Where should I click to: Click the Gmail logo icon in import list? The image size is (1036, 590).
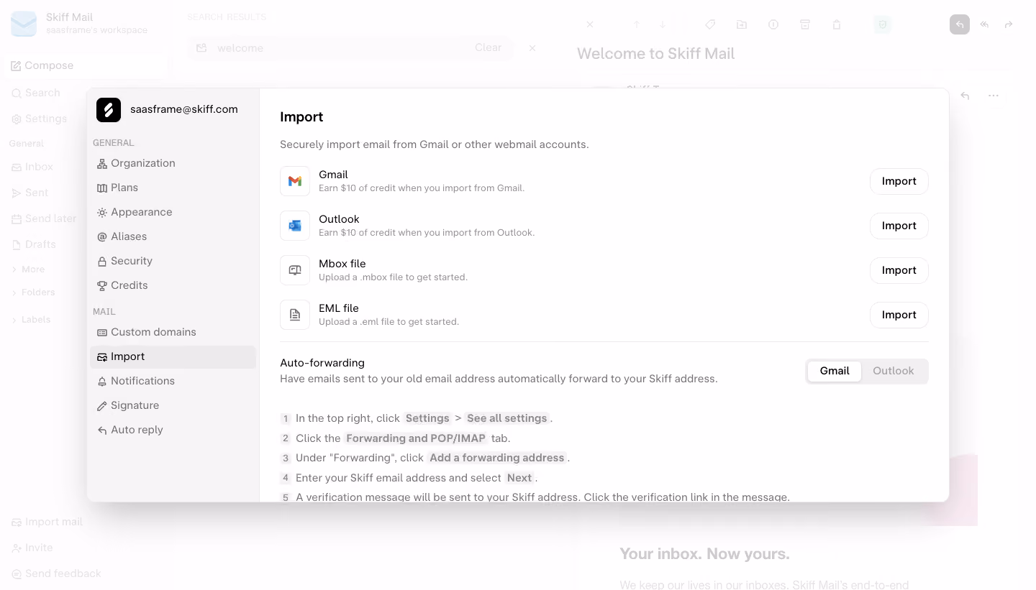pyautogui.click(x=295, y=181)
